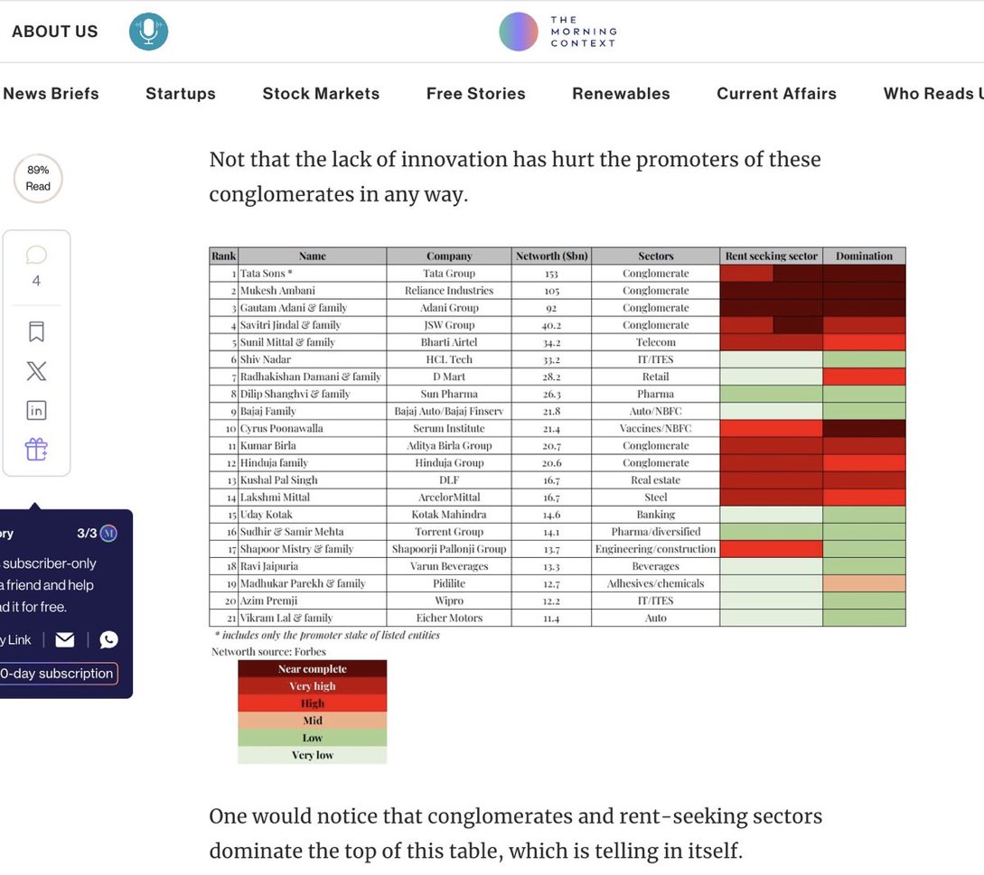Click 'Near complete' legend swatch
This screenshot has height=875, width=984.
tap(312, 668)
